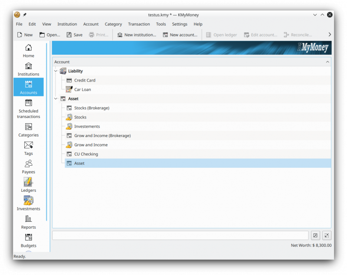
Task: Open the Reports view
Action: (x=28, y=222)
